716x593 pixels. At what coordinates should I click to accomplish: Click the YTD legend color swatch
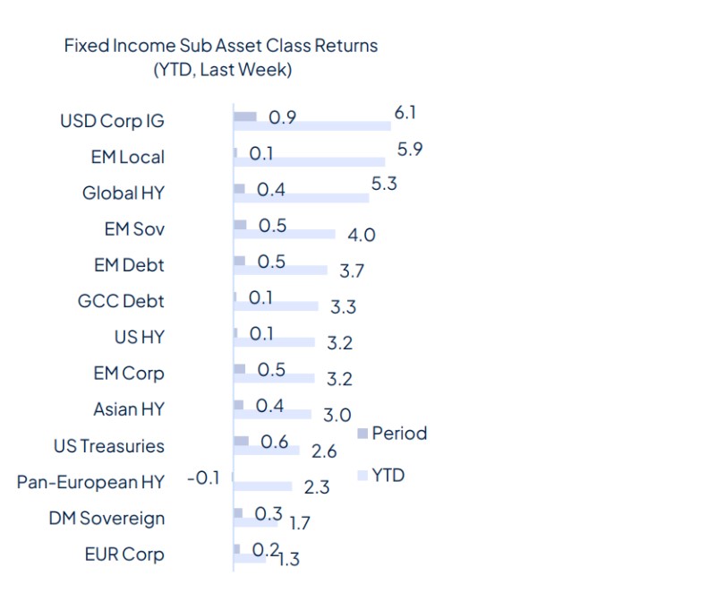(362, 476)
